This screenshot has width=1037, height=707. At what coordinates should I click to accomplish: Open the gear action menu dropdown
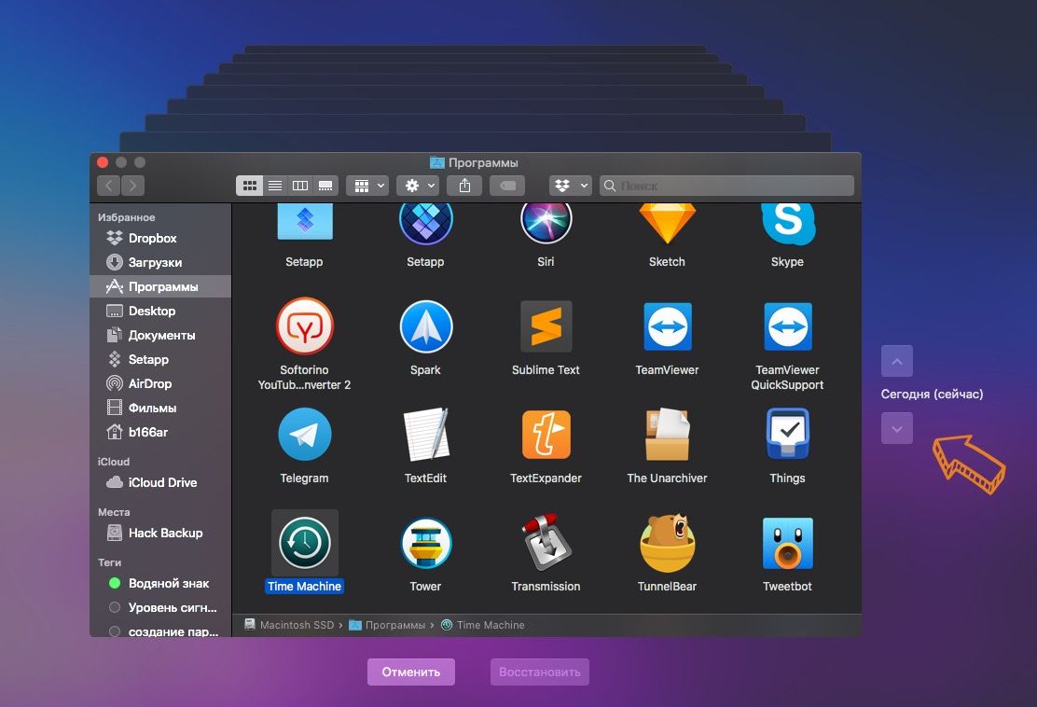418,186
